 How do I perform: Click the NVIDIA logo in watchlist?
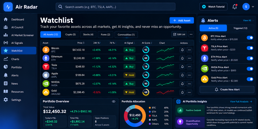tap(46, 84)
